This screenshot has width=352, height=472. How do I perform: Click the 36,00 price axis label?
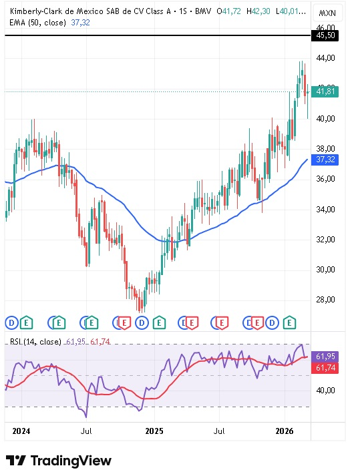pos(325,179)
